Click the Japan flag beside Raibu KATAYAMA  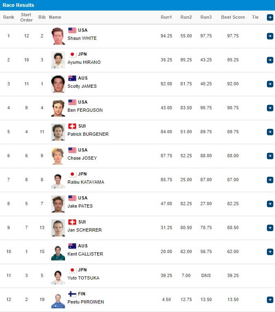click(x=72, y=174)
